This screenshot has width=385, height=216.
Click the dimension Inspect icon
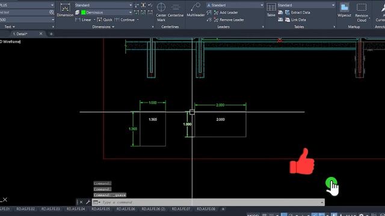click(137, 12)
